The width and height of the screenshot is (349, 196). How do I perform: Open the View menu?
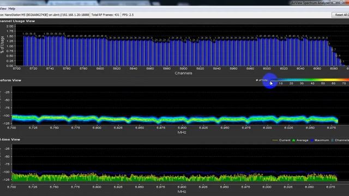coord(3,9)
